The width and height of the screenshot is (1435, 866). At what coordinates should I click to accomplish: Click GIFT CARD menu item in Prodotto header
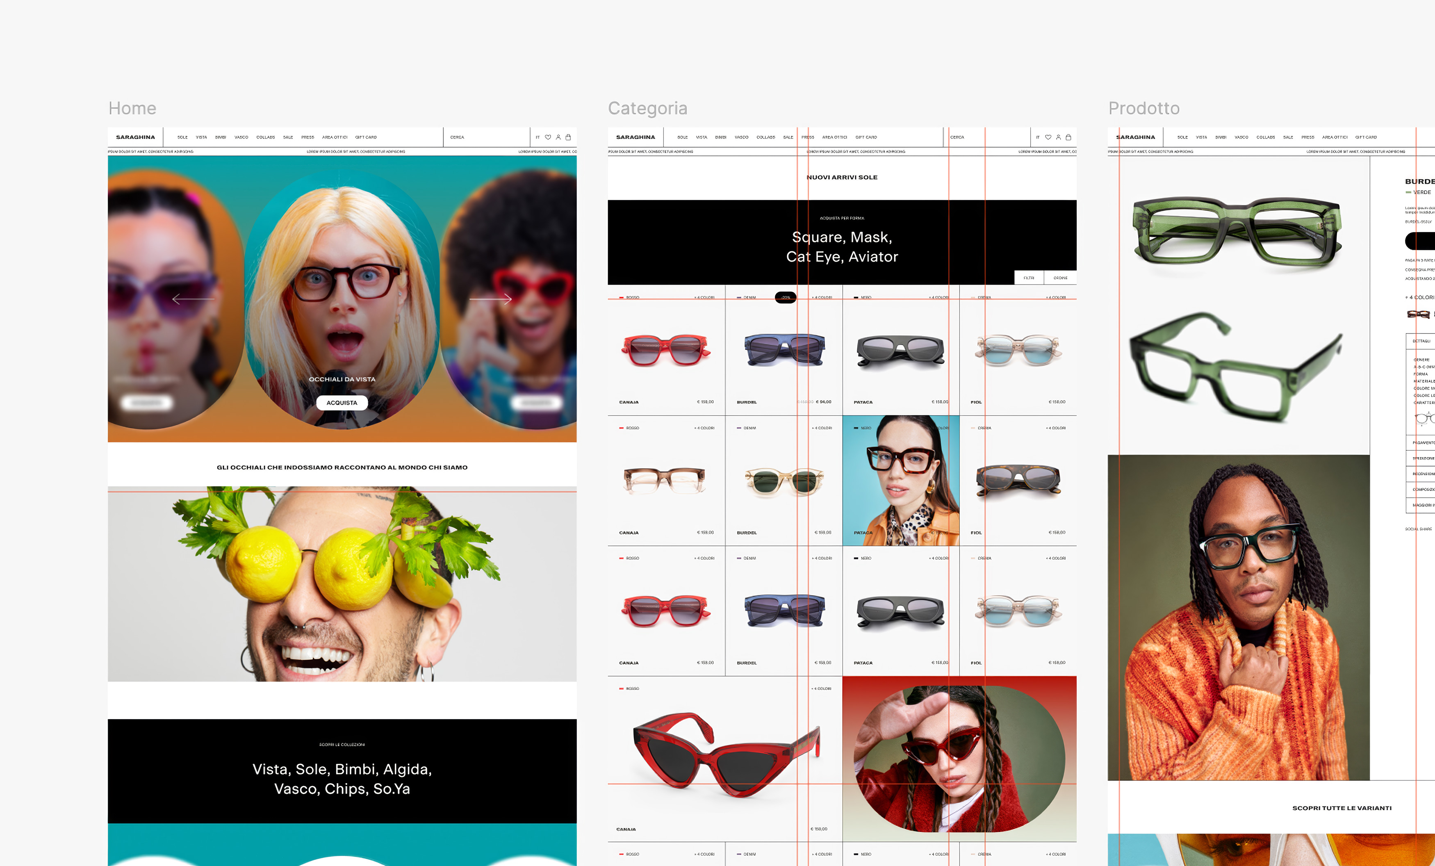point(1365,137)
